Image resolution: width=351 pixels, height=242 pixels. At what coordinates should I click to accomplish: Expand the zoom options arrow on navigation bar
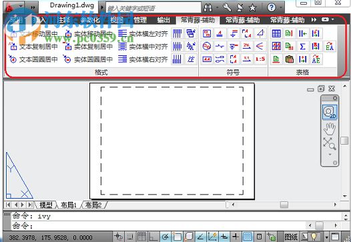pyautogui.click(x=330, y=155)
